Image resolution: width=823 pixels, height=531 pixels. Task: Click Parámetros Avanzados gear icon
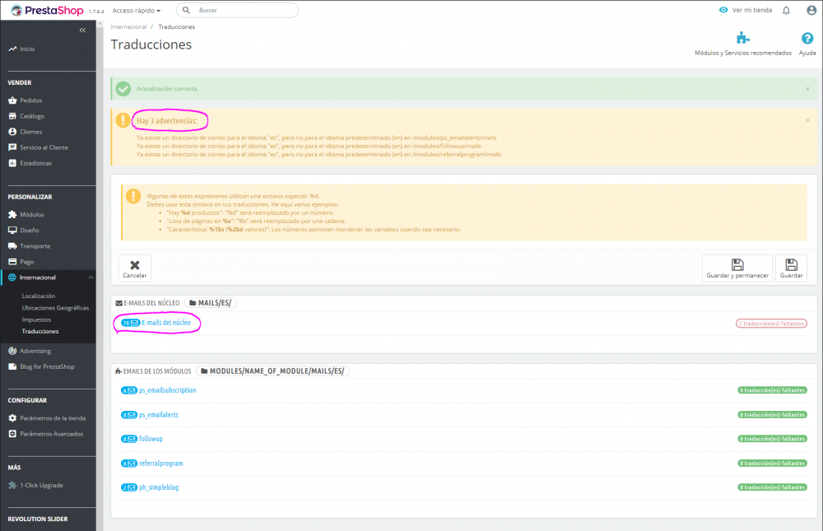pos(12,434)
